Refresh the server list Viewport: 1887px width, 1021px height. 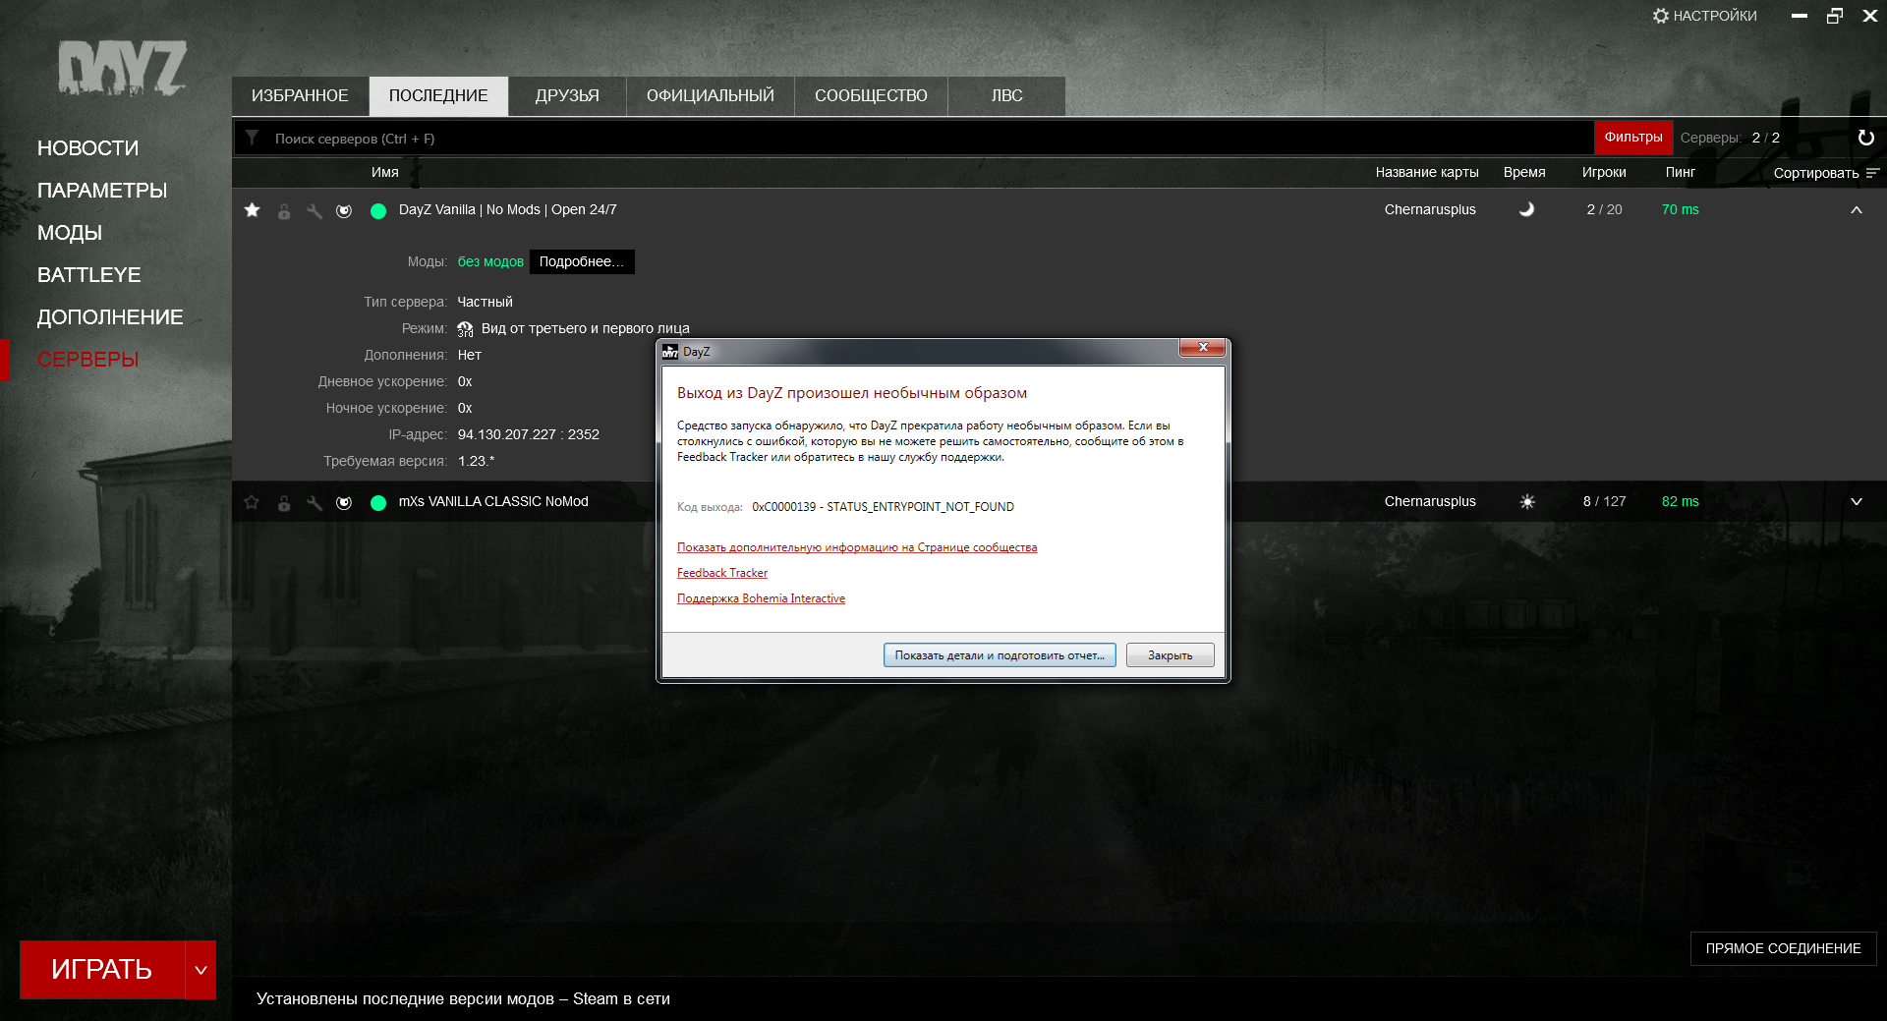coord(1866,138)
